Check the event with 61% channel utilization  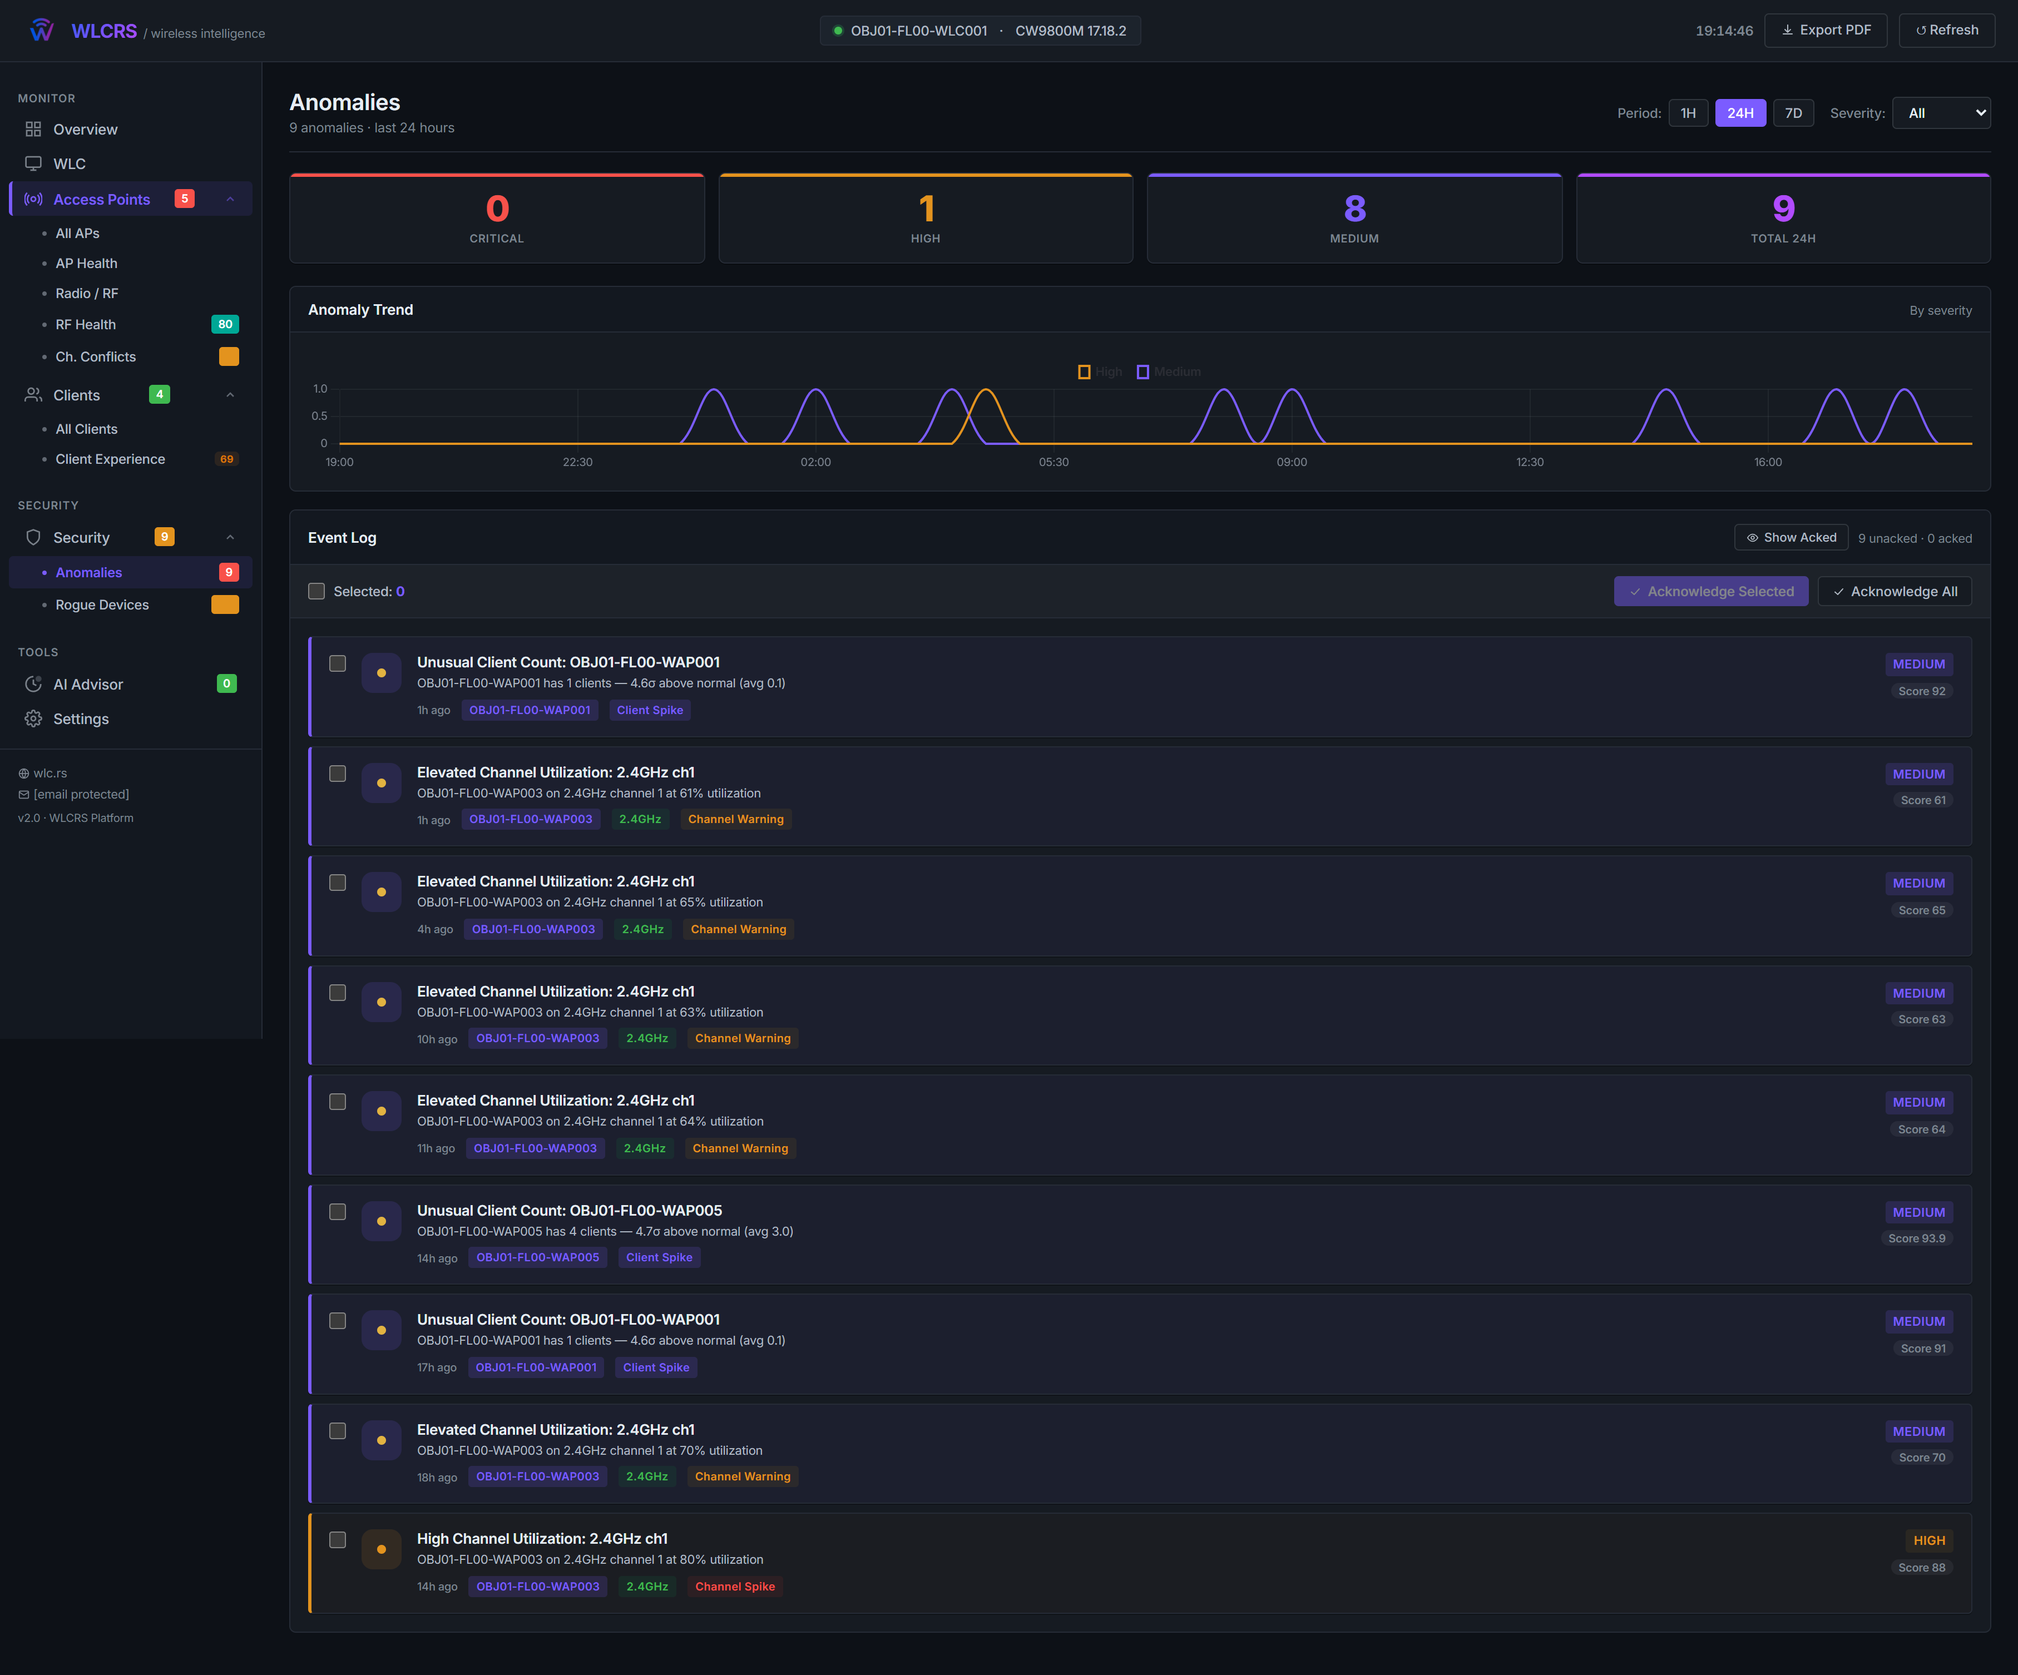pyautogui.click(x=337, y=774)
